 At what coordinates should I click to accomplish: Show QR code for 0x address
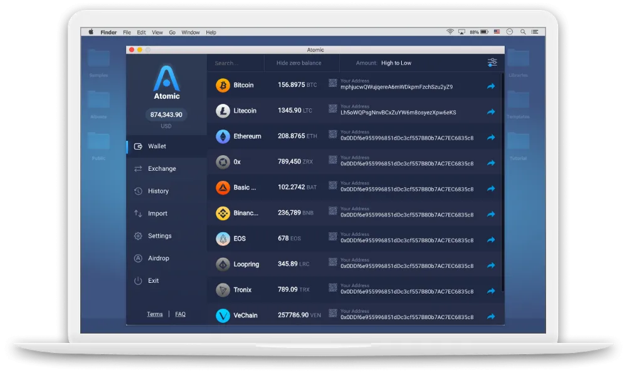tap(333, 160)
